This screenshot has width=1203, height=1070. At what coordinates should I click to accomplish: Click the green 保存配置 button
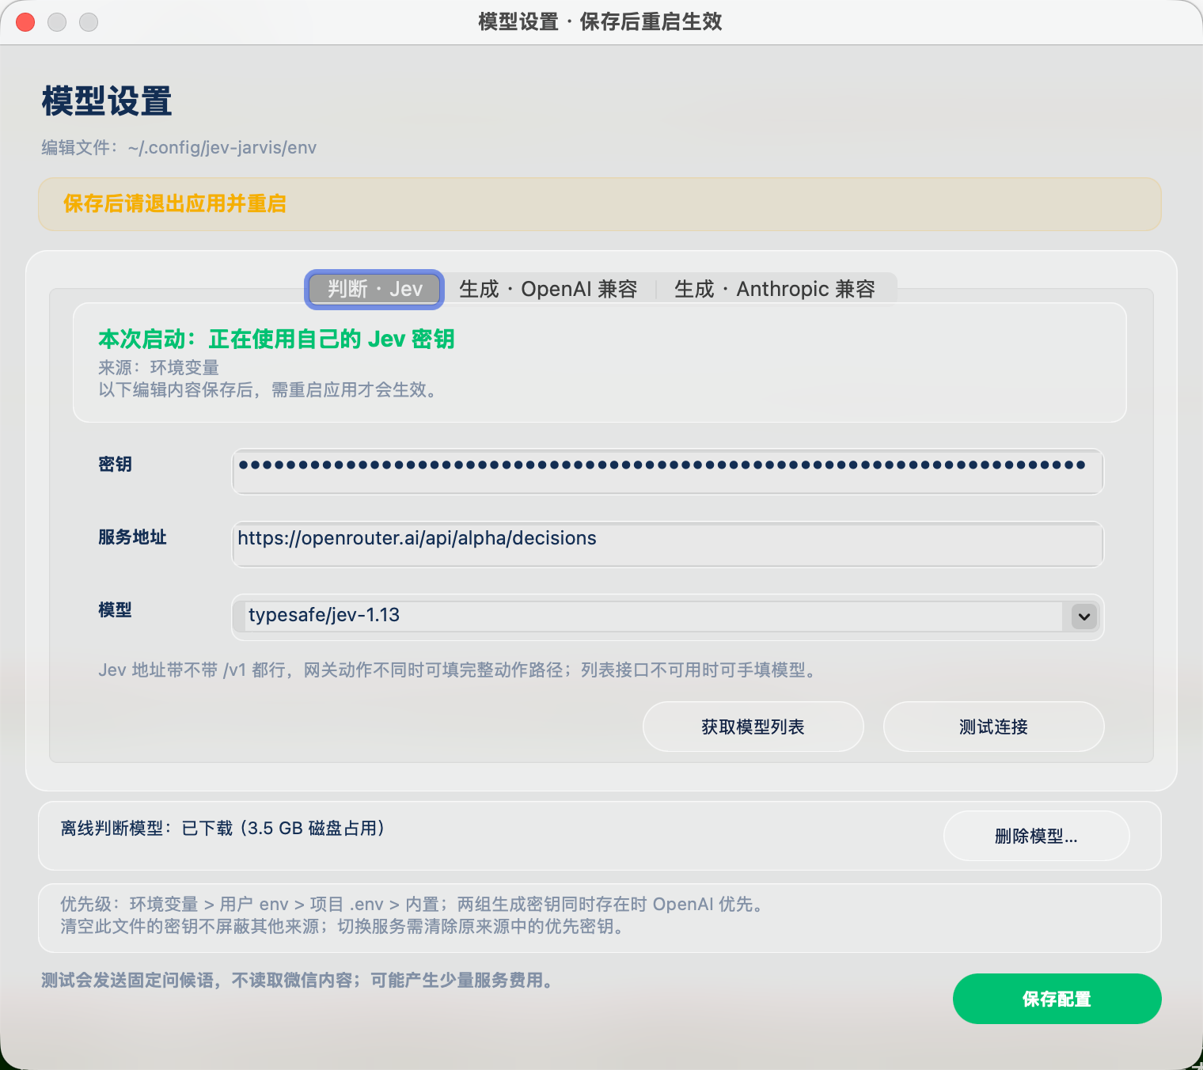click(x=1057, y=999)
